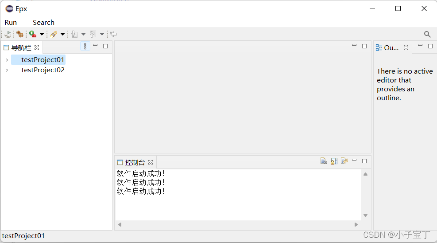
Task: Click the testProject01 status bar text
Action: 23,236
